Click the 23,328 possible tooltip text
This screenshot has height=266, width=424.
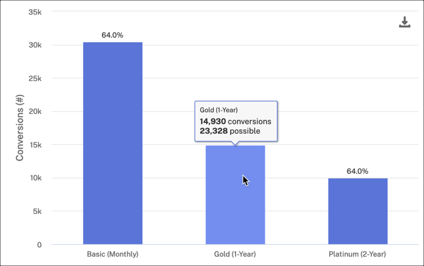tap(230, 131)
